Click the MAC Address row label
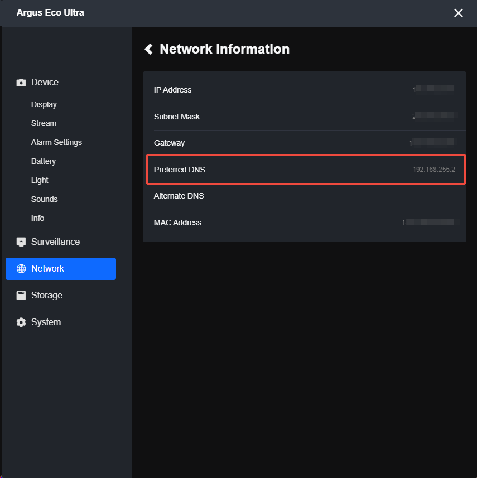The image size is (477, 478). tap(177, 223)
